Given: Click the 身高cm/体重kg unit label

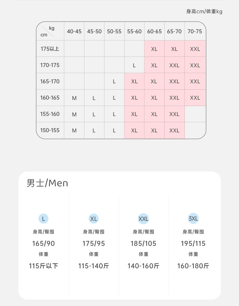Looking at the screenshot, I should point(204,12).
